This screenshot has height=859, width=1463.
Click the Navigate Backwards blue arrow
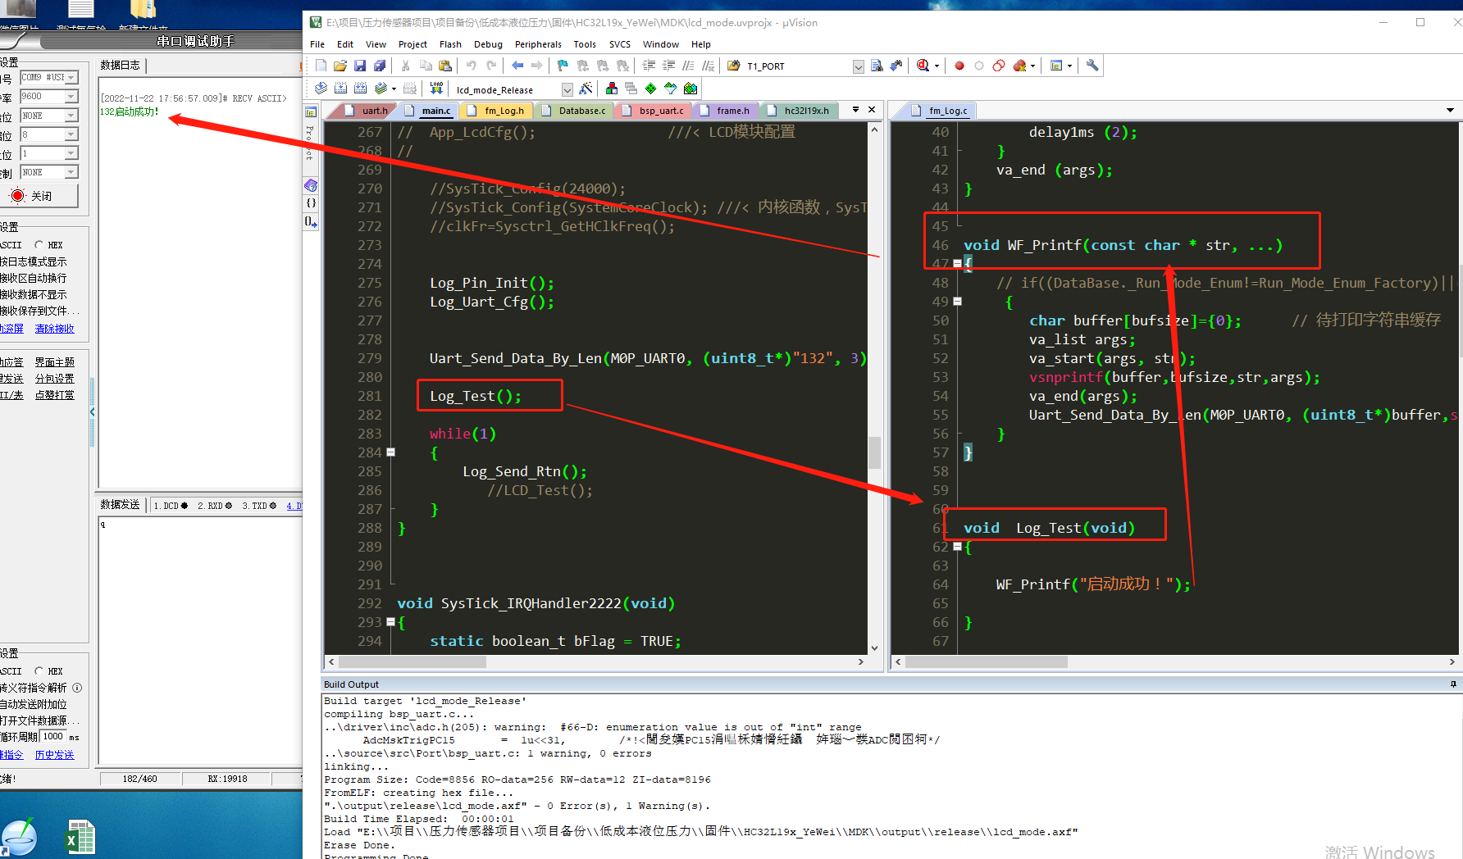(517, 66)
